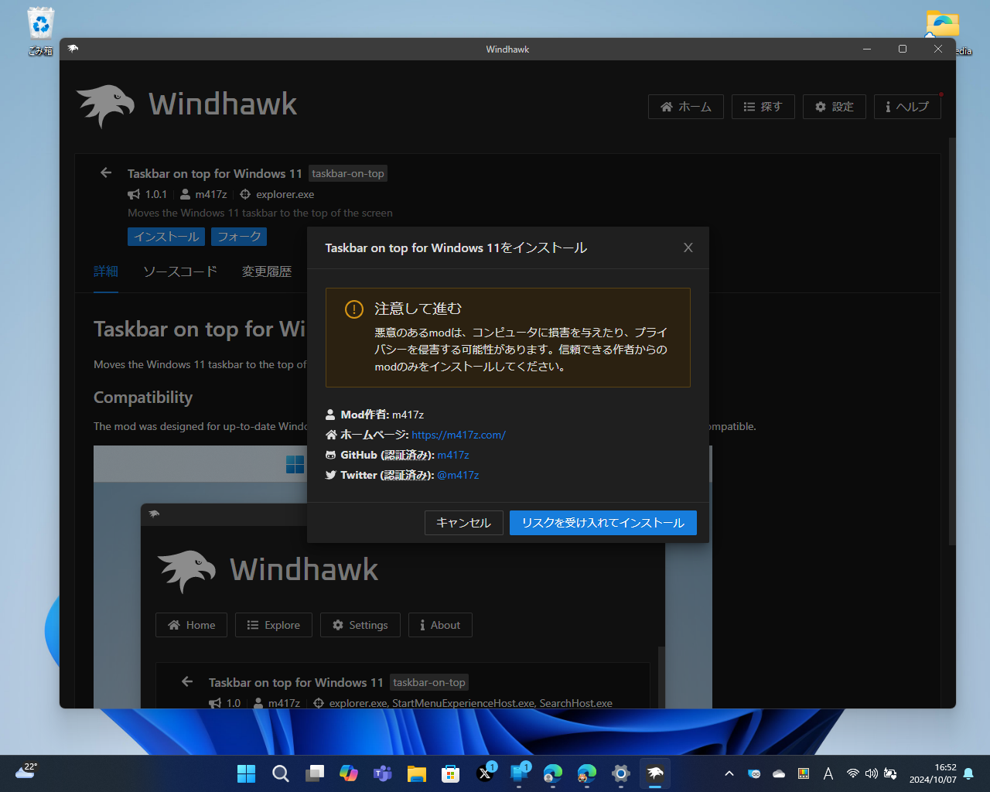Open Microsoft Teams from the taskbar
Screen dimensions: 990x792
pos(382,773)
